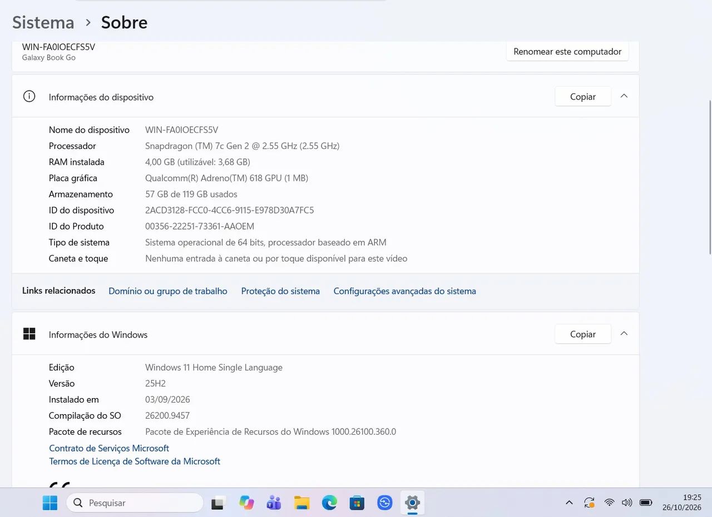Launch Microsoft Edge from the taskbar
The width and height of the screenshot is (712, 517).
click(x=329, y=503)
